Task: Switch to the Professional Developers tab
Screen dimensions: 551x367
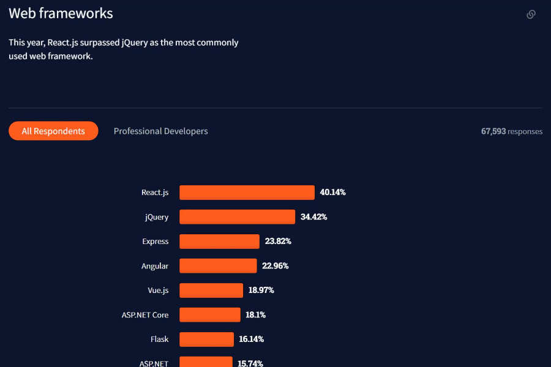Action: point(160,131)
